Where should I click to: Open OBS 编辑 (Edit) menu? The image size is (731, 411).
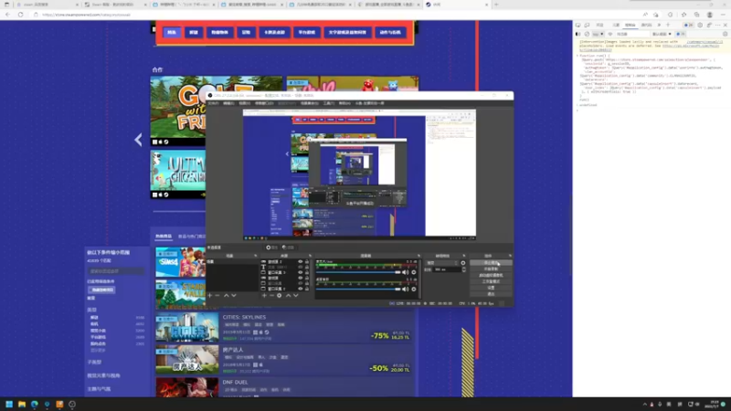pyautogui.click(x=228, y=103)
